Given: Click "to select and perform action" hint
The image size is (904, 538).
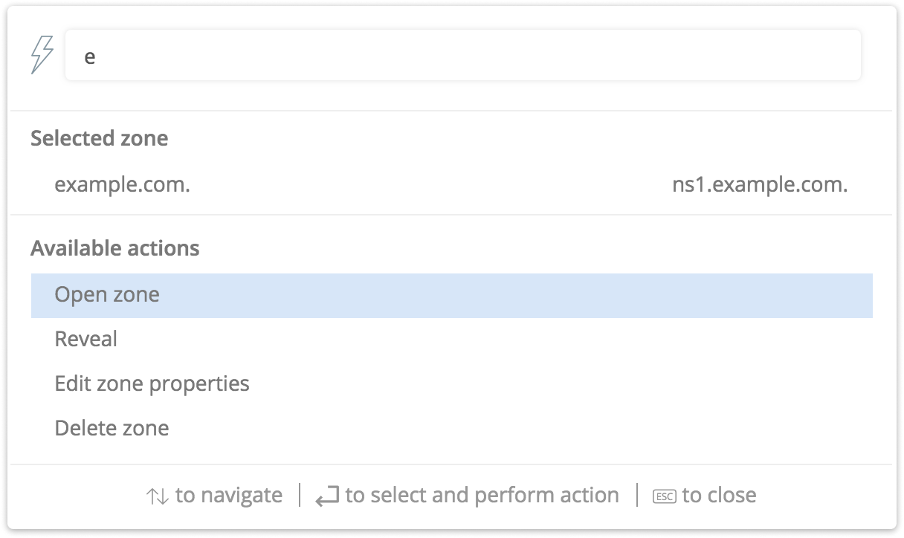Looking at the screenshot, I should pyautogui.click(x=482, y=496).
